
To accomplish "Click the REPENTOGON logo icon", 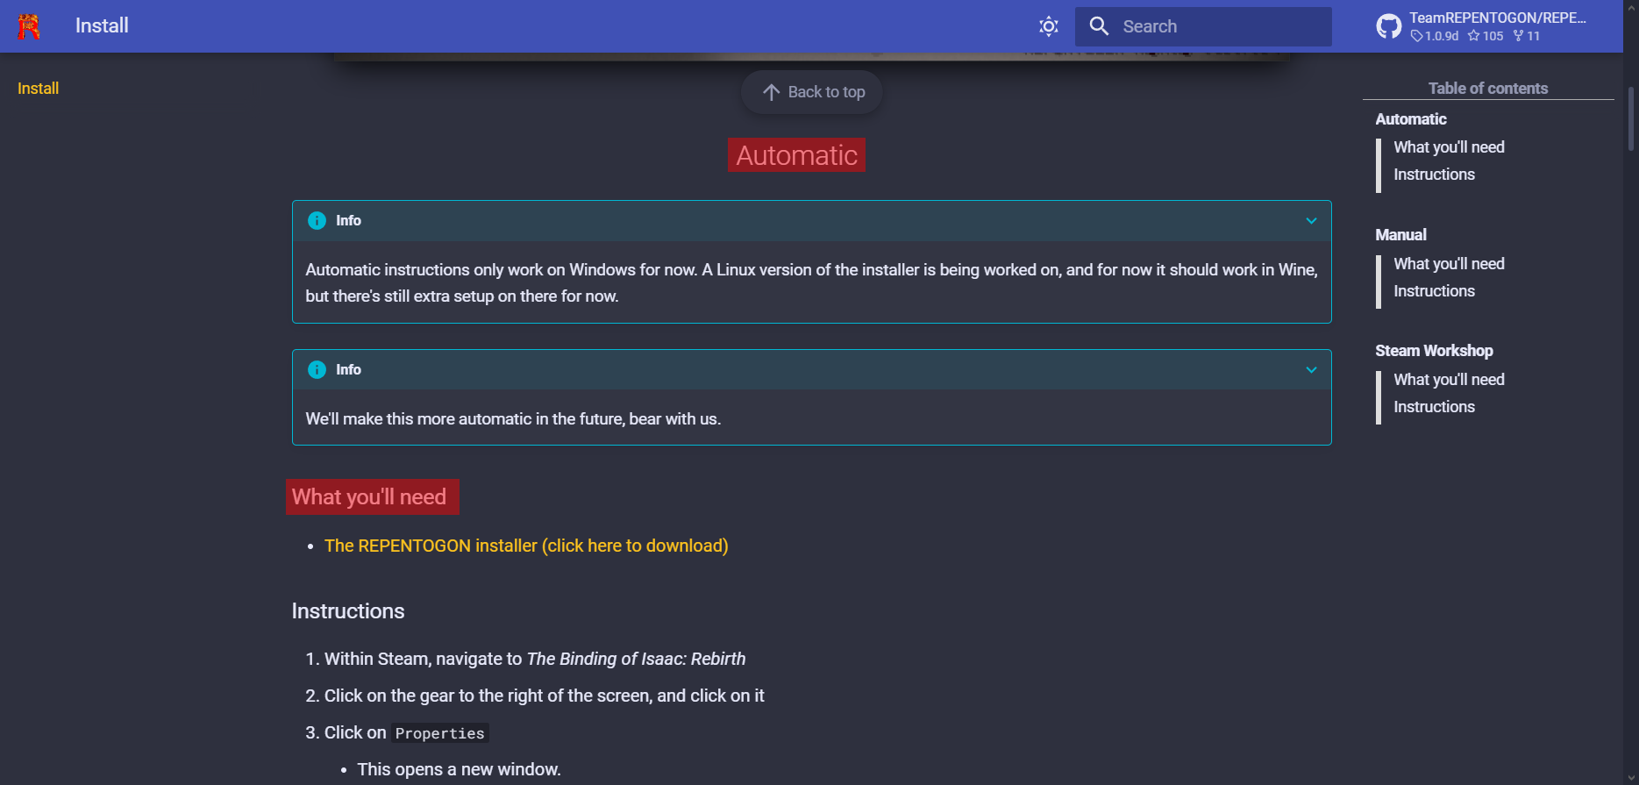I will (x=29, y=26).
